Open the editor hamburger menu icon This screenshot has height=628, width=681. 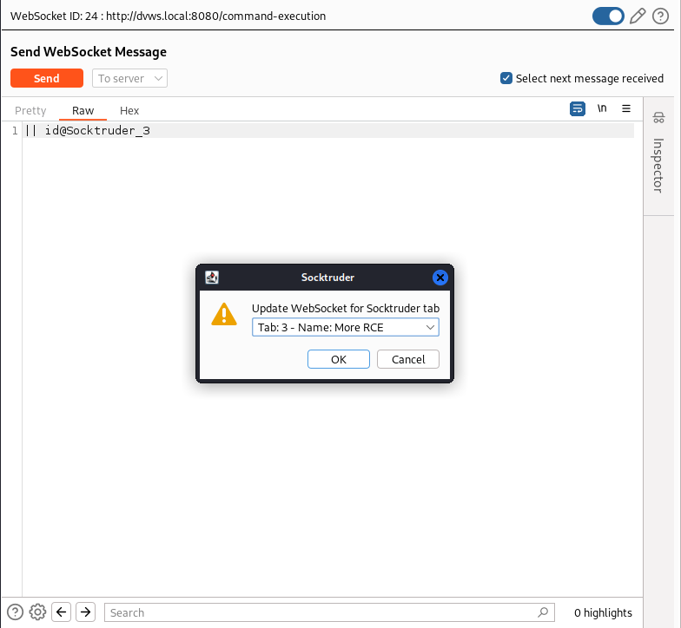click(625, 108)
